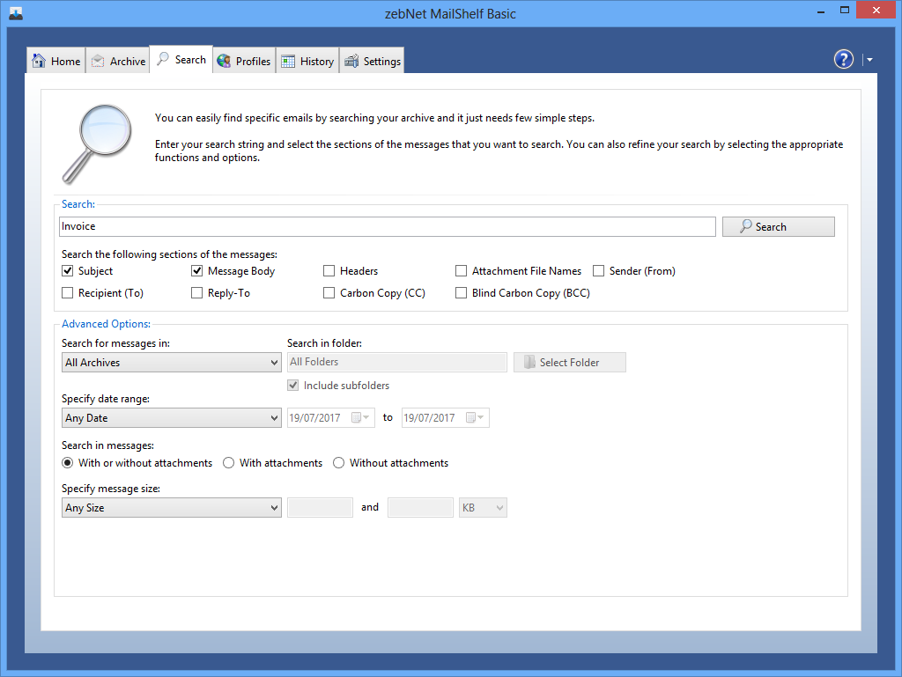Enable the Sender (From) checkbox

[599, 271]
